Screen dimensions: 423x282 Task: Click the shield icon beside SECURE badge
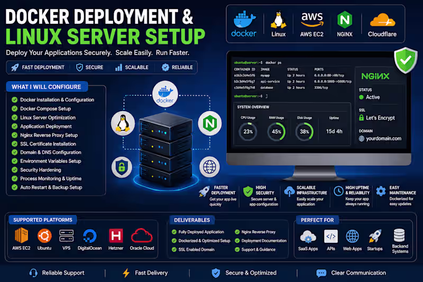pyautogui.click(x=79, y=67)
